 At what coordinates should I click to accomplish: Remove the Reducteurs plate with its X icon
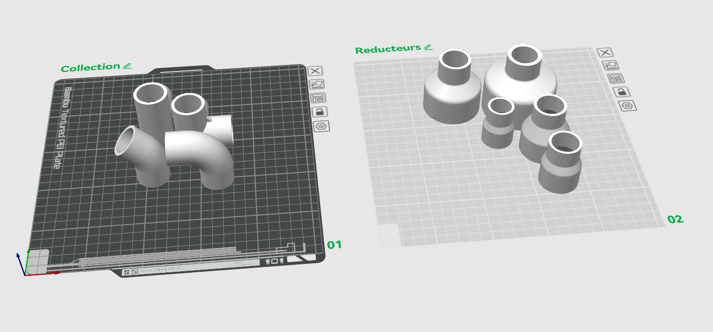point(605,52)
